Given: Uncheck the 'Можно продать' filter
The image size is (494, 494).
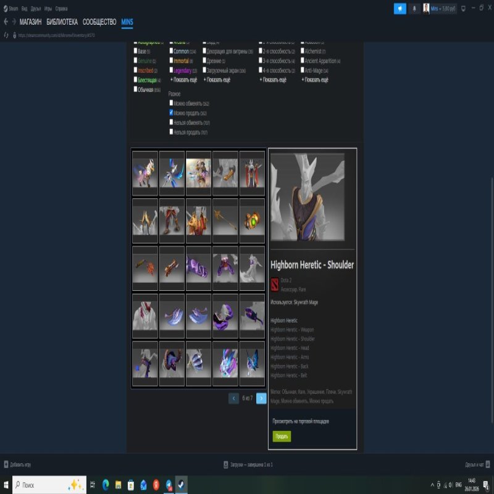Looking at the screenshot, I should (x=171, y=113).
